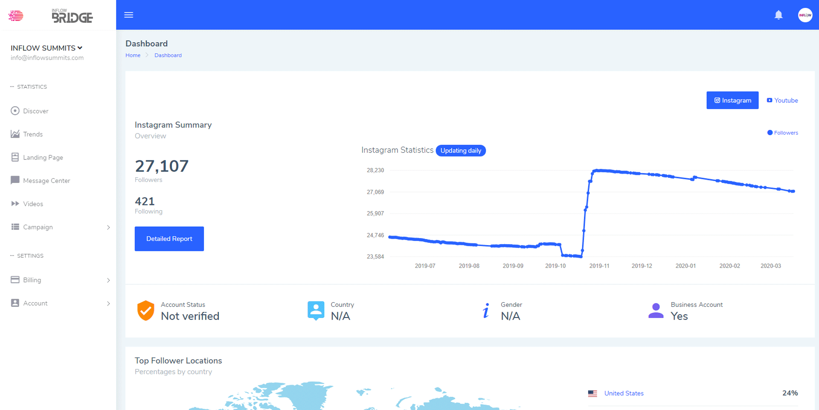
Task: Click the Discover target icon
Action: click(15, 111)
